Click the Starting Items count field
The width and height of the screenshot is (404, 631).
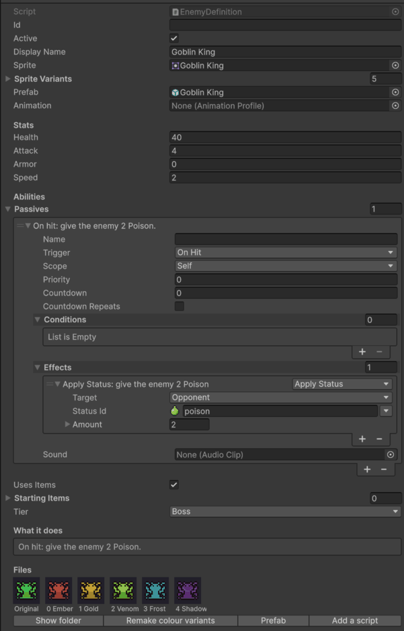tap(385, 498)
